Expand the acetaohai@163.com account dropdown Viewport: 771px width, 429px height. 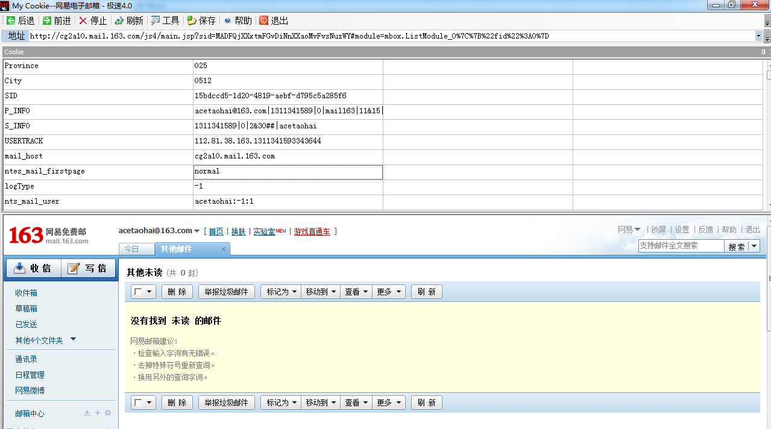coord(197,231)
